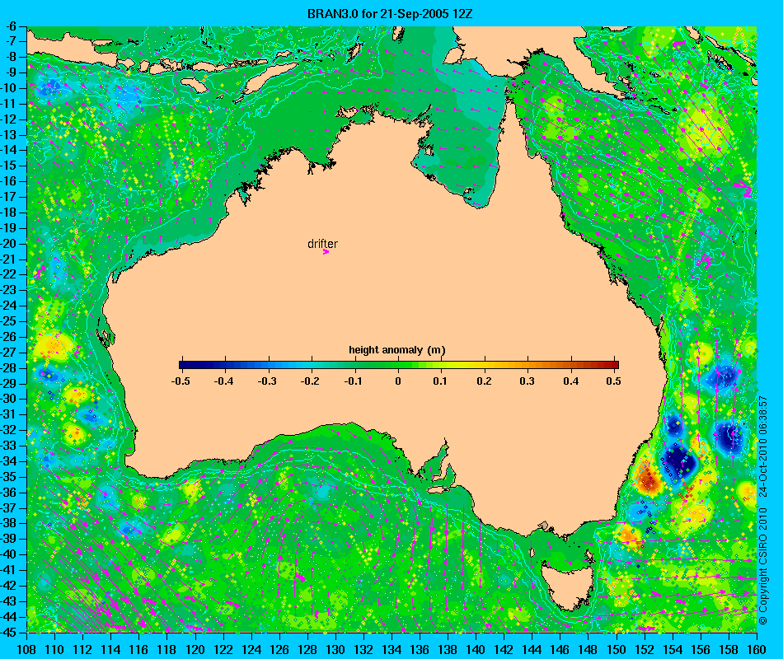Click the "drifter" label over Australia
Screen dimensions: 783x659
[322, 244]
